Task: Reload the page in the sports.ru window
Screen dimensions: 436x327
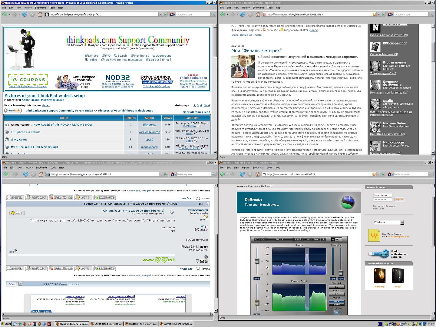Action: tap(242, 14)
